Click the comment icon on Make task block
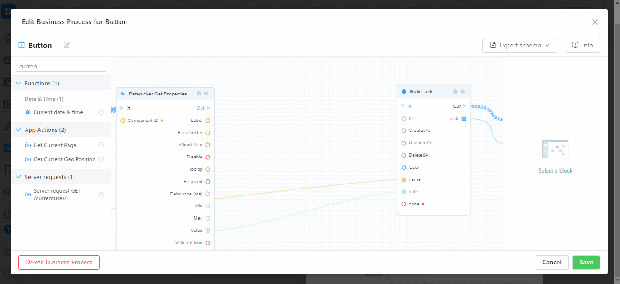620x284 pixels. [x=462, y=92]
